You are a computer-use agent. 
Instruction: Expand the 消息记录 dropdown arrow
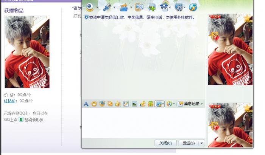(x=202, y=104)
